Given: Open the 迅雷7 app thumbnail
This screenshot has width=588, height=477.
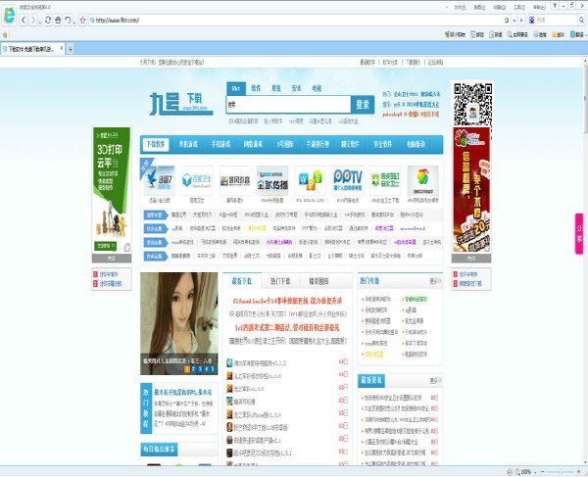Looking at the screenshot, I should [x=160, y=180].
